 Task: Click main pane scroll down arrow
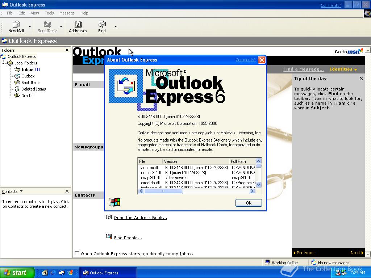tap(368, 254)
